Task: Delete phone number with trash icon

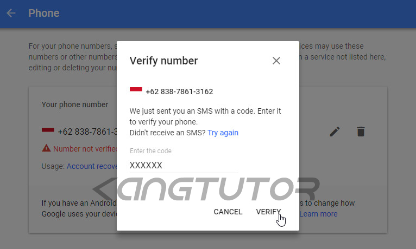Action: 361,132
